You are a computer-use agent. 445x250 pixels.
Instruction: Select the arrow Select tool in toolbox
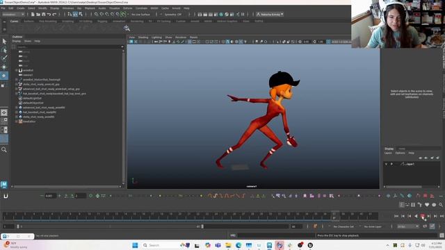[4, 42]
